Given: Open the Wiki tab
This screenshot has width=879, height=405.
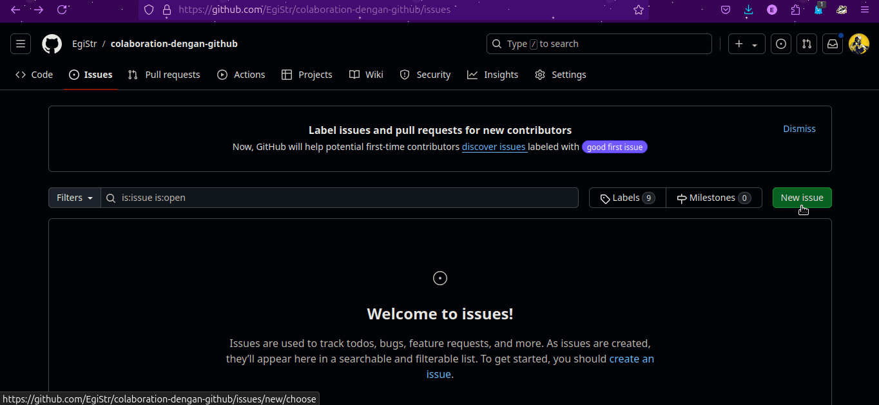Looking at the screenshot, I should click(x=366, y=75).
